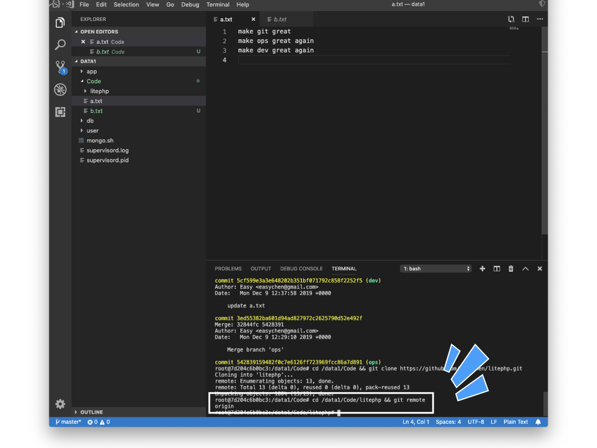Image resolution: width=597 pixels, height=448 pixels.
Task: Open the Manage gear settings icon
Action: pos(60,404)
